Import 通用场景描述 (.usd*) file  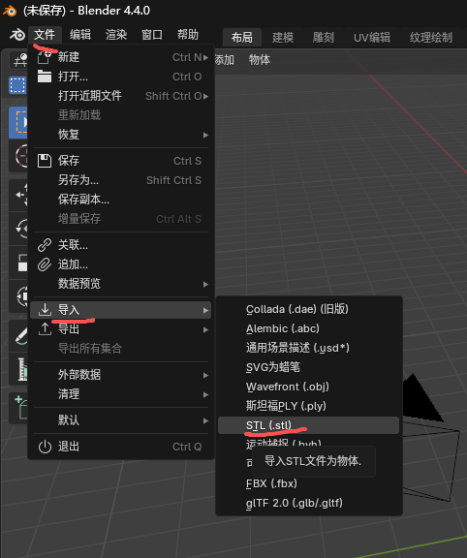coord(308,348)
